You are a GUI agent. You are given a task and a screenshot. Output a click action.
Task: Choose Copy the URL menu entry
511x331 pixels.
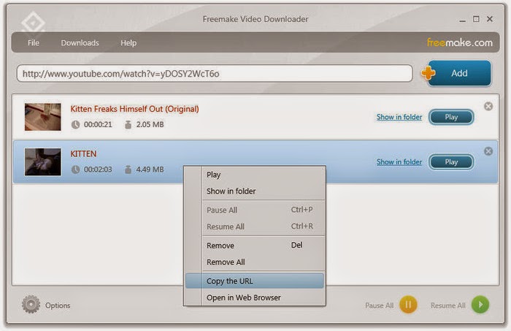pyautogui.click(x=255, y=281)
